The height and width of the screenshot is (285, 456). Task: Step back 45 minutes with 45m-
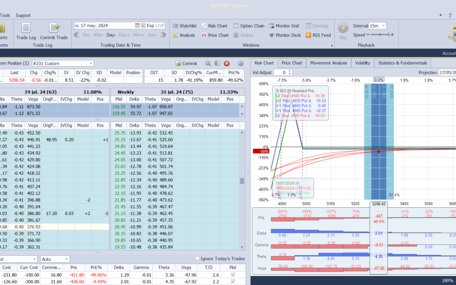point(98,35)
